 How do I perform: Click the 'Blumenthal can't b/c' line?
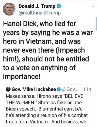60,109
